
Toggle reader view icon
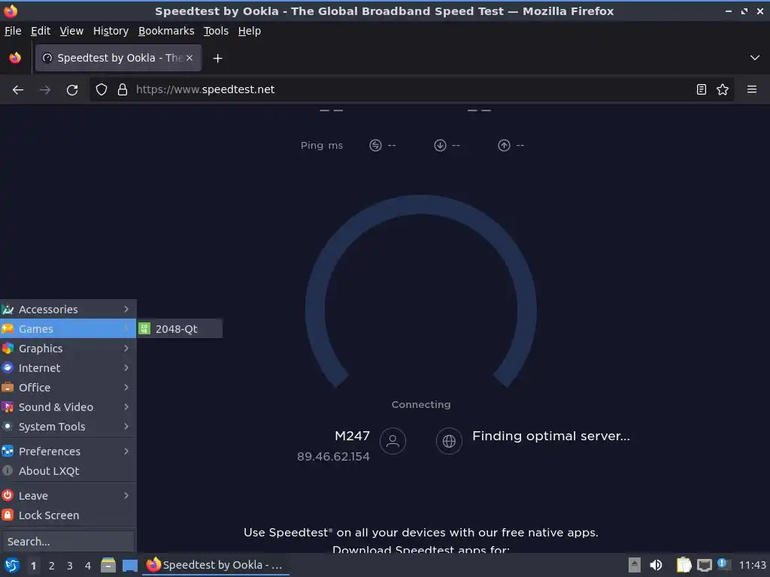coord(702,89)
